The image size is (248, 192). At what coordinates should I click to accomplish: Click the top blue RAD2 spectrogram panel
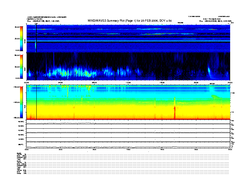click(x=128, y=39)
